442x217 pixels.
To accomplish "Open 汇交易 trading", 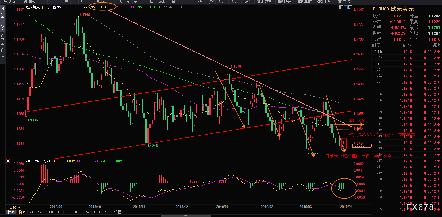I will (x=264, y=1).
